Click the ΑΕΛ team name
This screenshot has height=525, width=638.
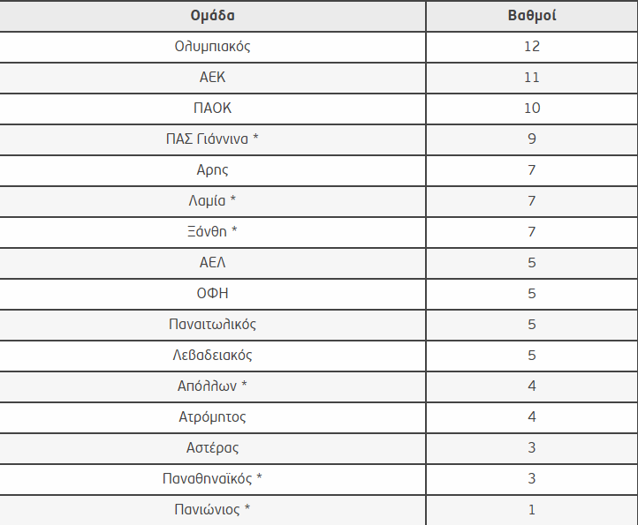coord(212,262)
